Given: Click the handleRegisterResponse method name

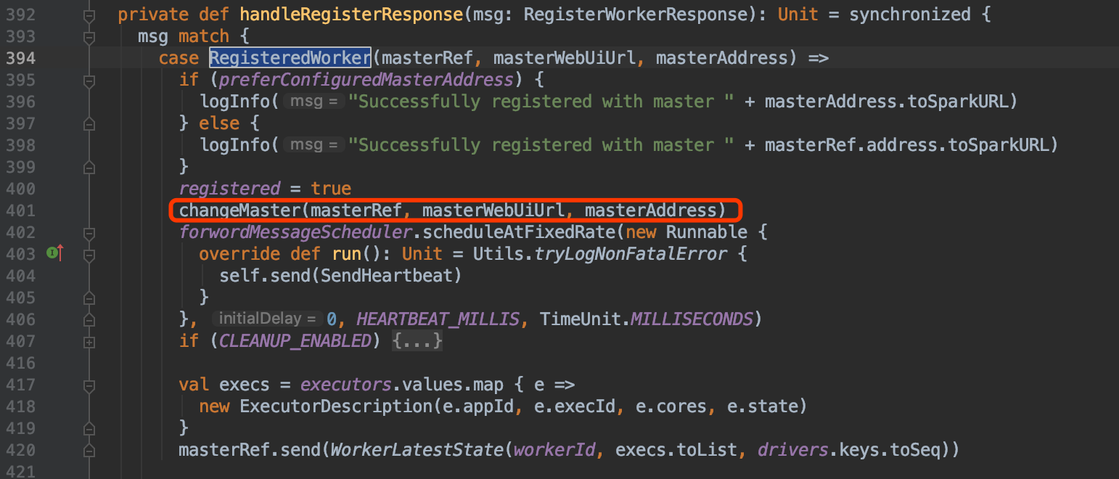Looking at the screenshot, I should click(352, 15).
